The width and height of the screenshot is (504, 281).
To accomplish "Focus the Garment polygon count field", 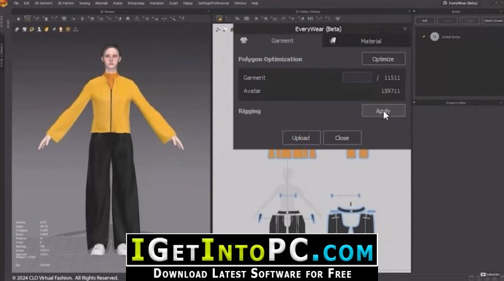I will point(357,77).
